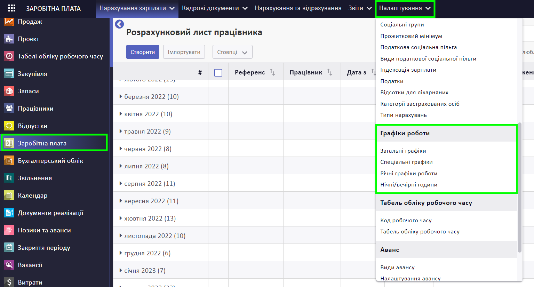Screen dimensions: 534x287
Task: Open the Нарахування та відрахування menu
Action: [x=298, y=8]
